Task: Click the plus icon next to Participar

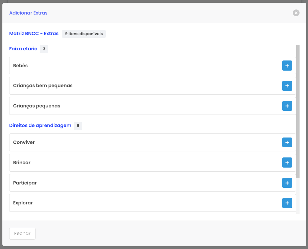Action: 287,183
